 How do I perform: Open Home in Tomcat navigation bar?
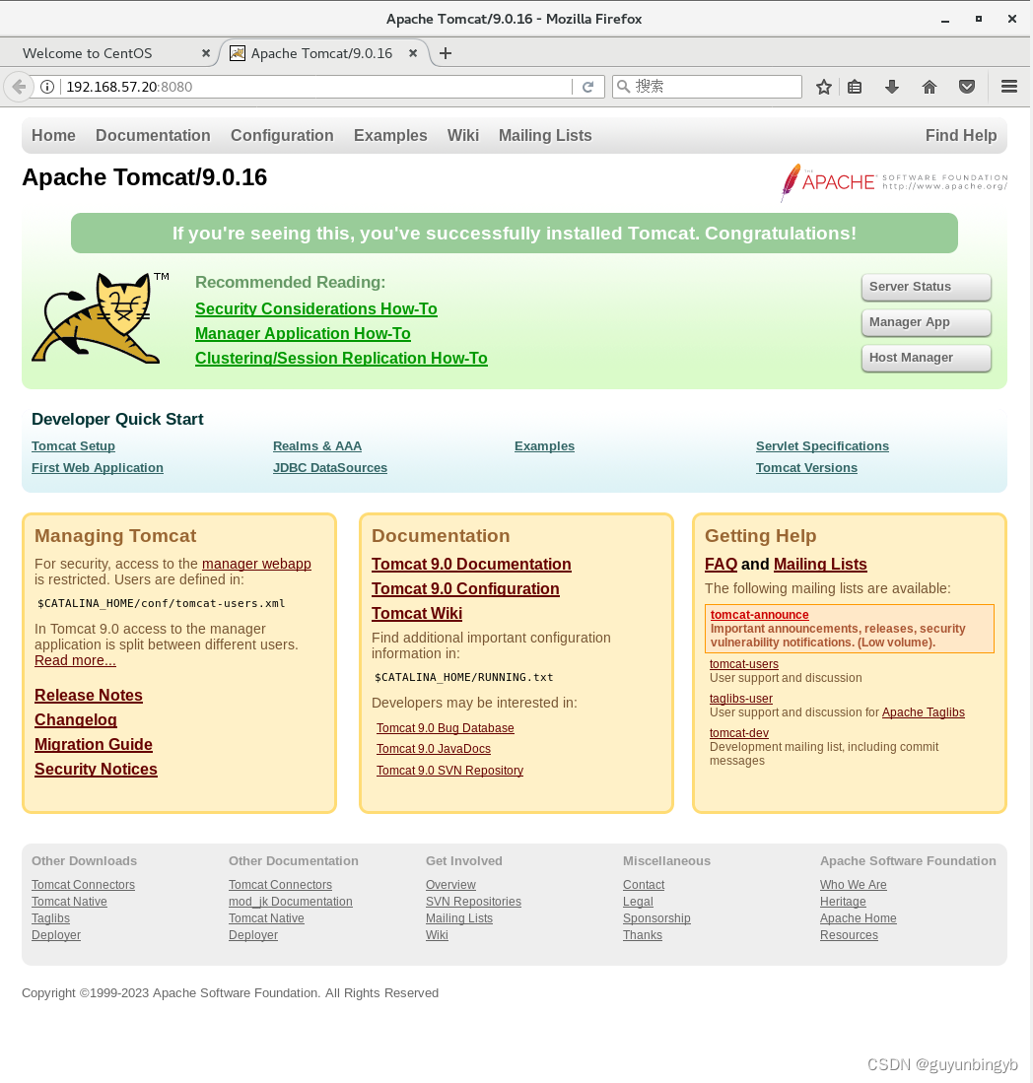pyautogui.click(x=53, y=135)
